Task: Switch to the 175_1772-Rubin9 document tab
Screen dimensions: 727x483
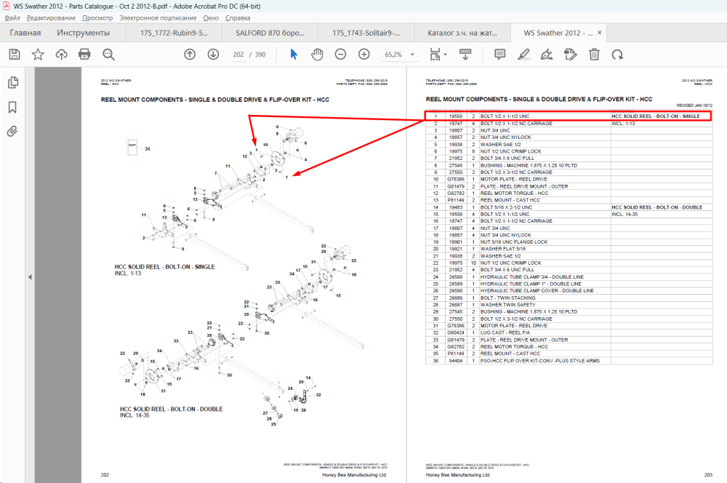Action: 174,33
